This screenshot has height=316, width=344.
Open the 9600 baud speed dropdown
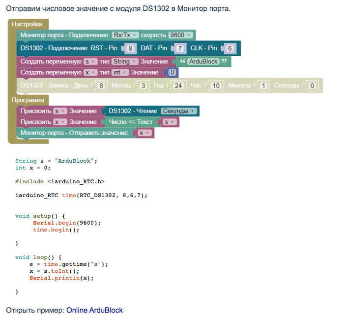tap(180, 35)
